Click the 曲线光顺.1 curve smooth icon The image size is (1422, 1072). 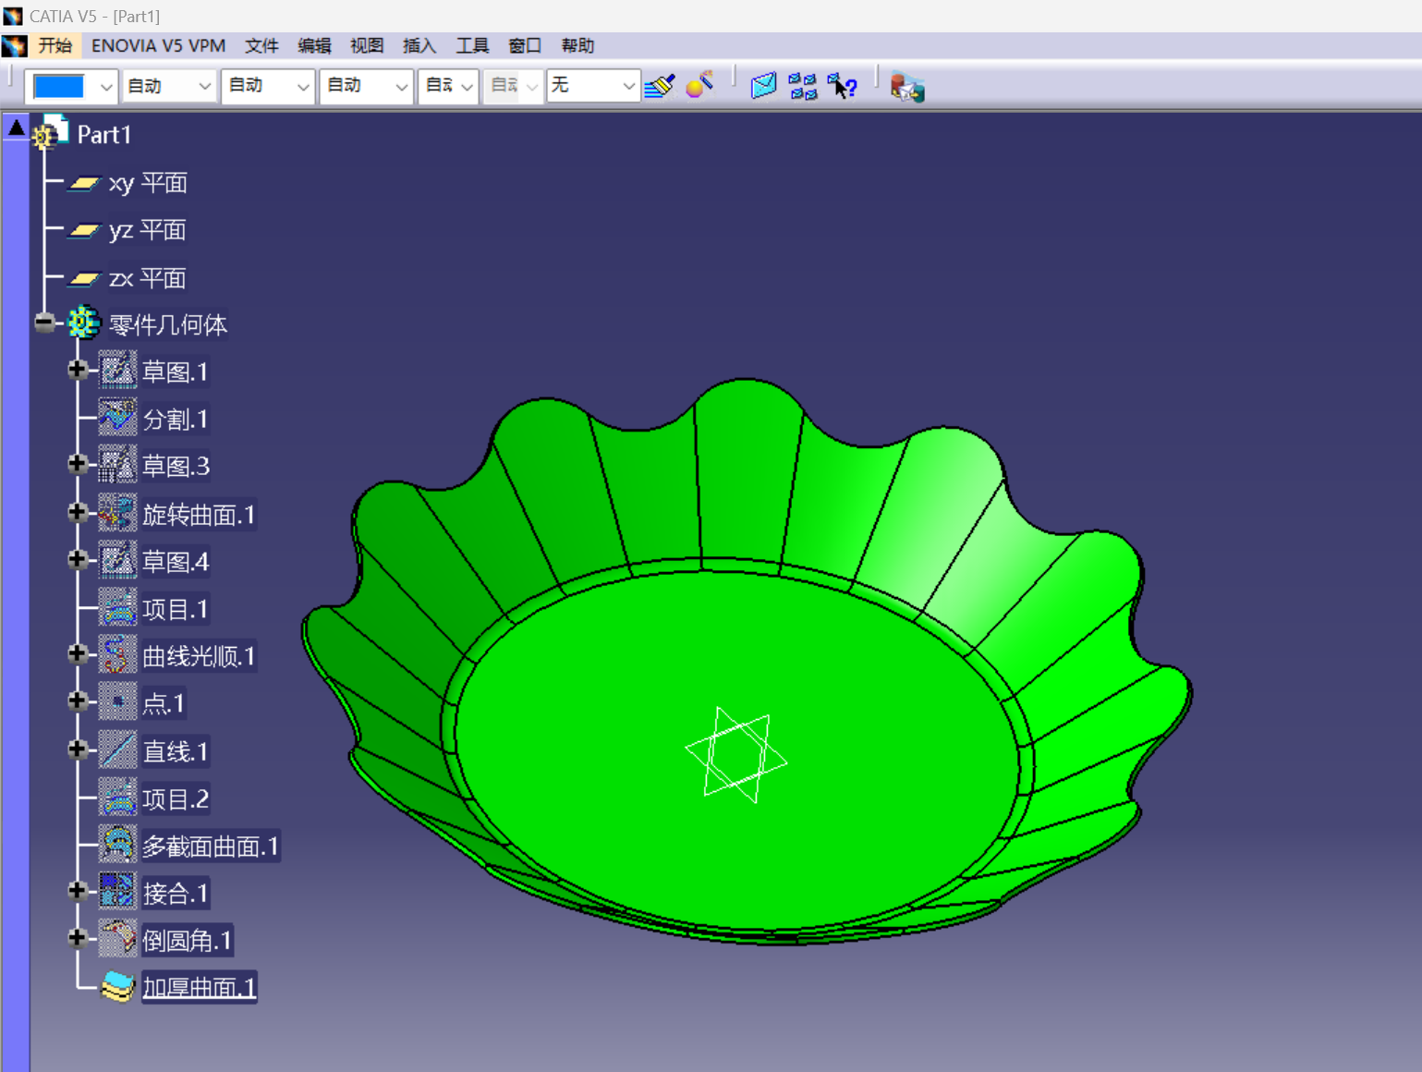pos(117,654)
